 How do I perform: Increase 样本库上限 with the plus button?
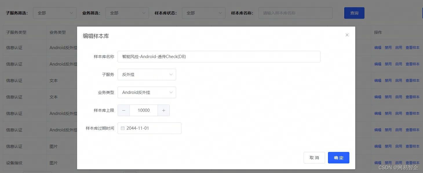click(164, 110)
